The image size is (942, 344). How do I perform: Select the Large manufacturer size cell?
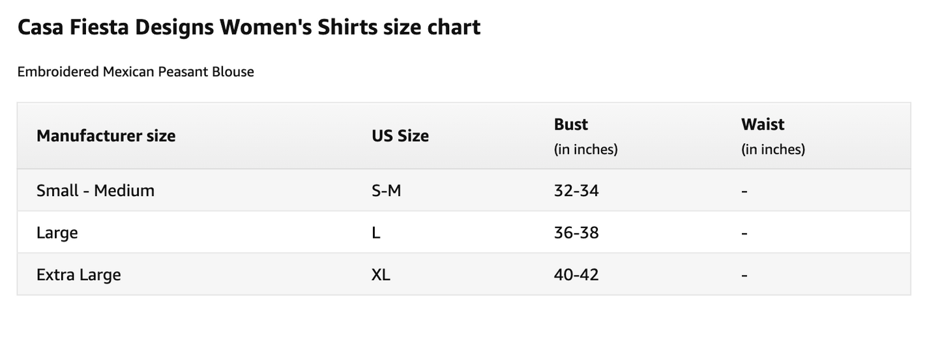pos(57,233)
